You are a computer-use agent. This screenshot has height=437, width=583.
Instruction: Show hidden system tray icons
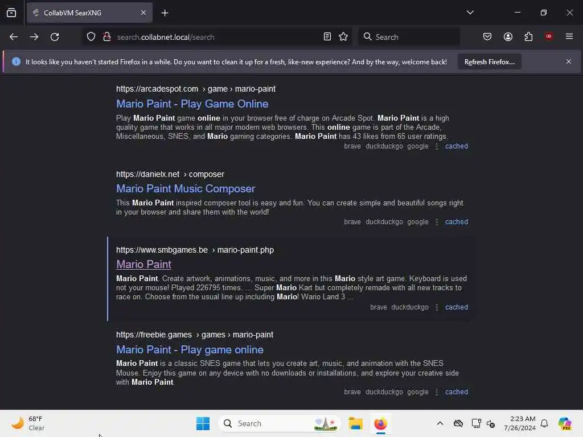[440, 423]
